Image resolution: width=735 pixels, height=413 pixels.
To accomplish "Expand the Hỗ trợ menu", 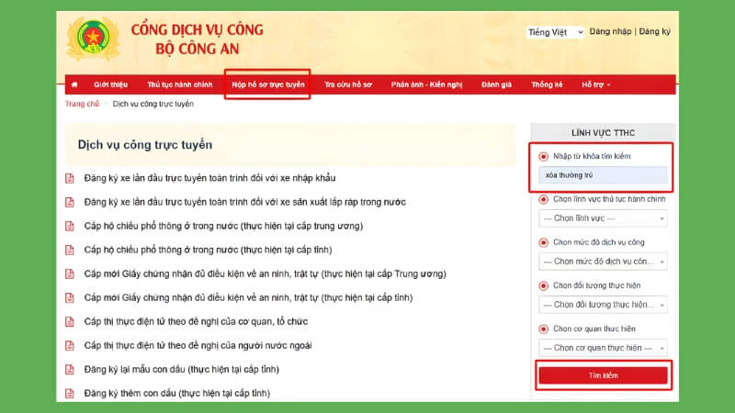I will [595, 84].
